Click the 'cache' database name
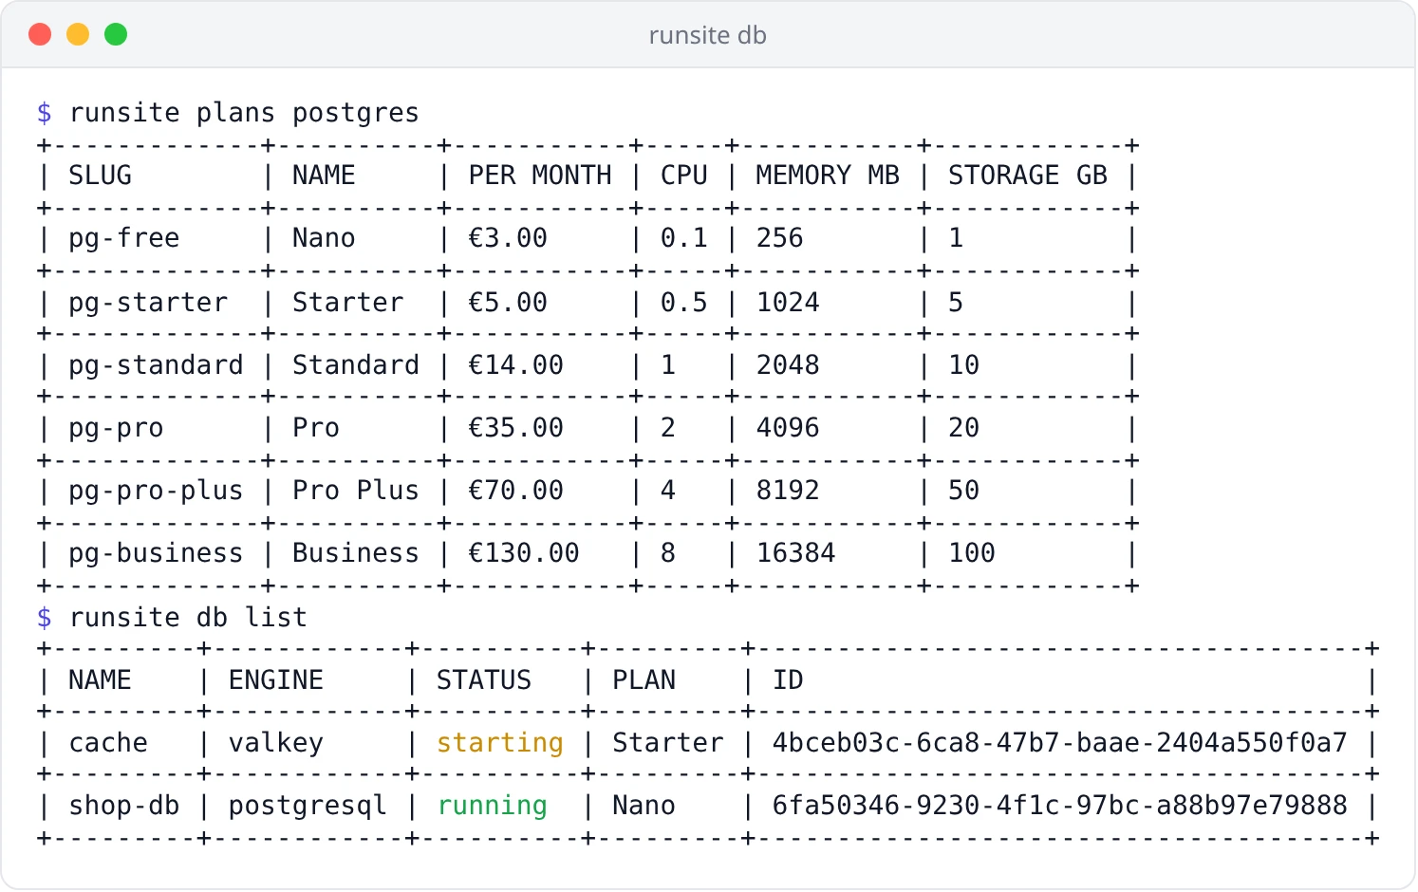This screenshot has width=1418, height=892. tap(108, 743)
